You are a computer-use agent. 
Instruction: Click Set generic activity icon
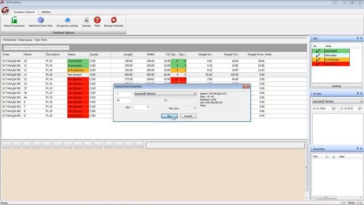point(67,20)
